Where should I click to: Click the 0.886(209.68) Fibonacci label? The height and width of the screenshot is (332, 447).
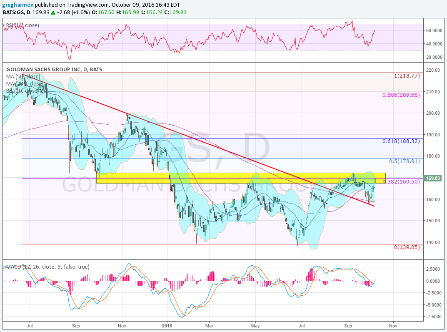(x=401, y=95)
